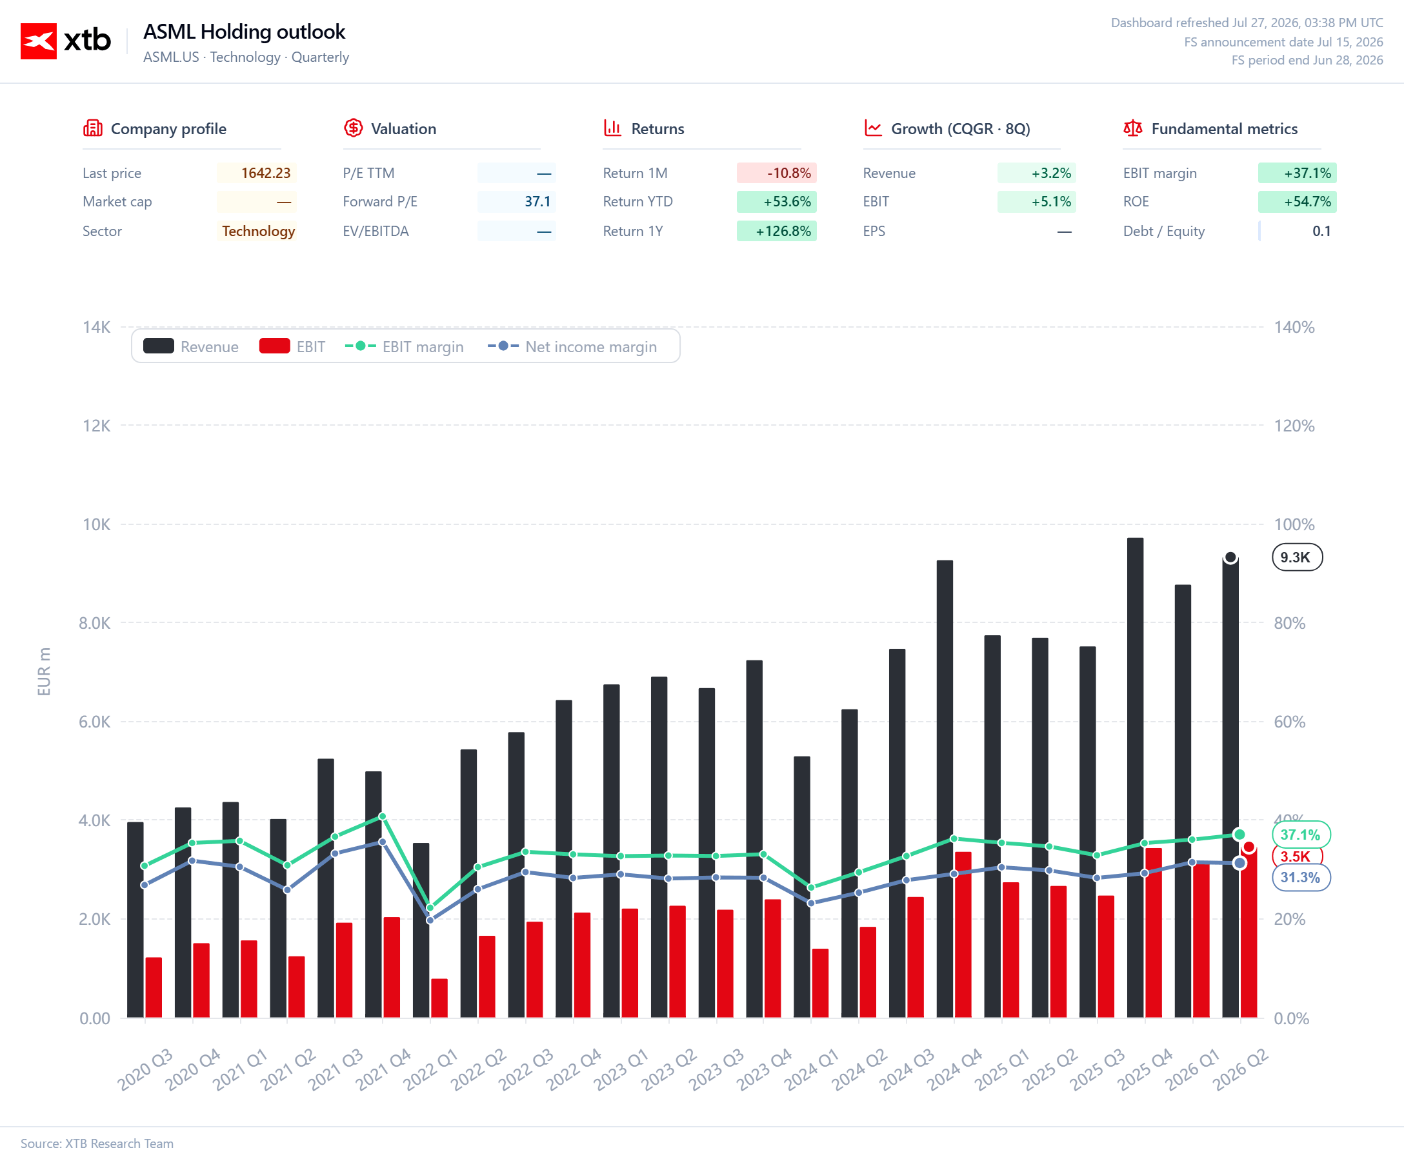Click the red EBIT legend swatch
This screenshot has height=1157, width=1404.
point(275,346)
